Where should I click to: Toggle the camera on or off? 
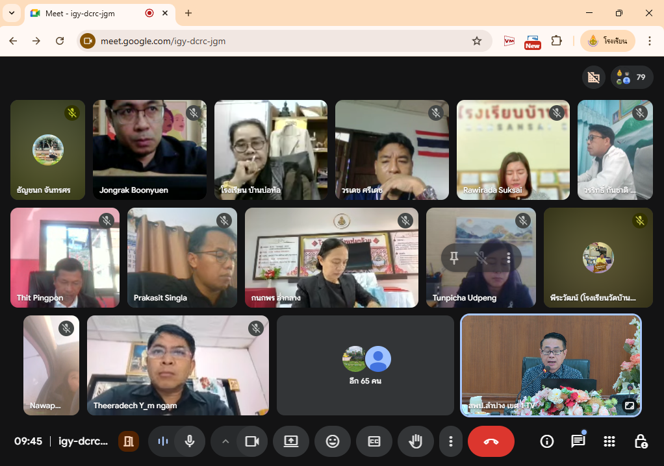click(251, 441)
